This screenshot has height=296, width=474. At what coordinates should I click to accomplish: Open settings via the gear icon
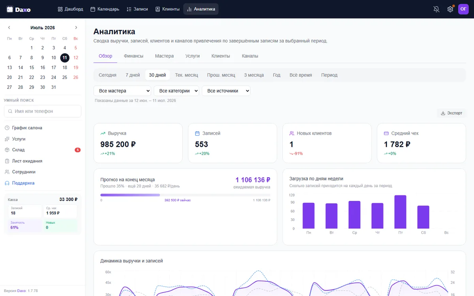[450, 9]
